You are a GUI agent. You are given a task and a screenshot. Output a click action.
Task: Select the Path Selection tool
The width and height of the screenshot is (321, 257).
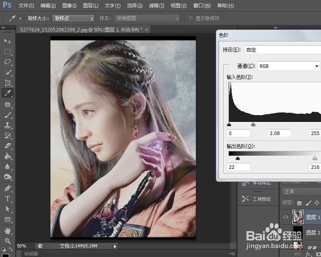coord(8,209)
